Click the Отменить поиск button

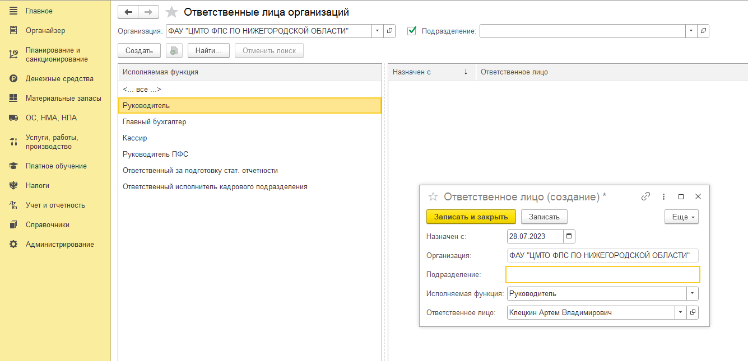(269, 50)
